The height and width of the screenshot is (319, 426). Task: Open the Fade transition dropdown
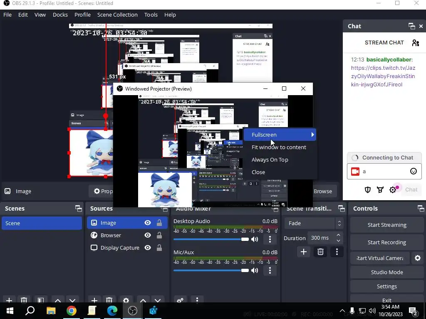[314, 223]
